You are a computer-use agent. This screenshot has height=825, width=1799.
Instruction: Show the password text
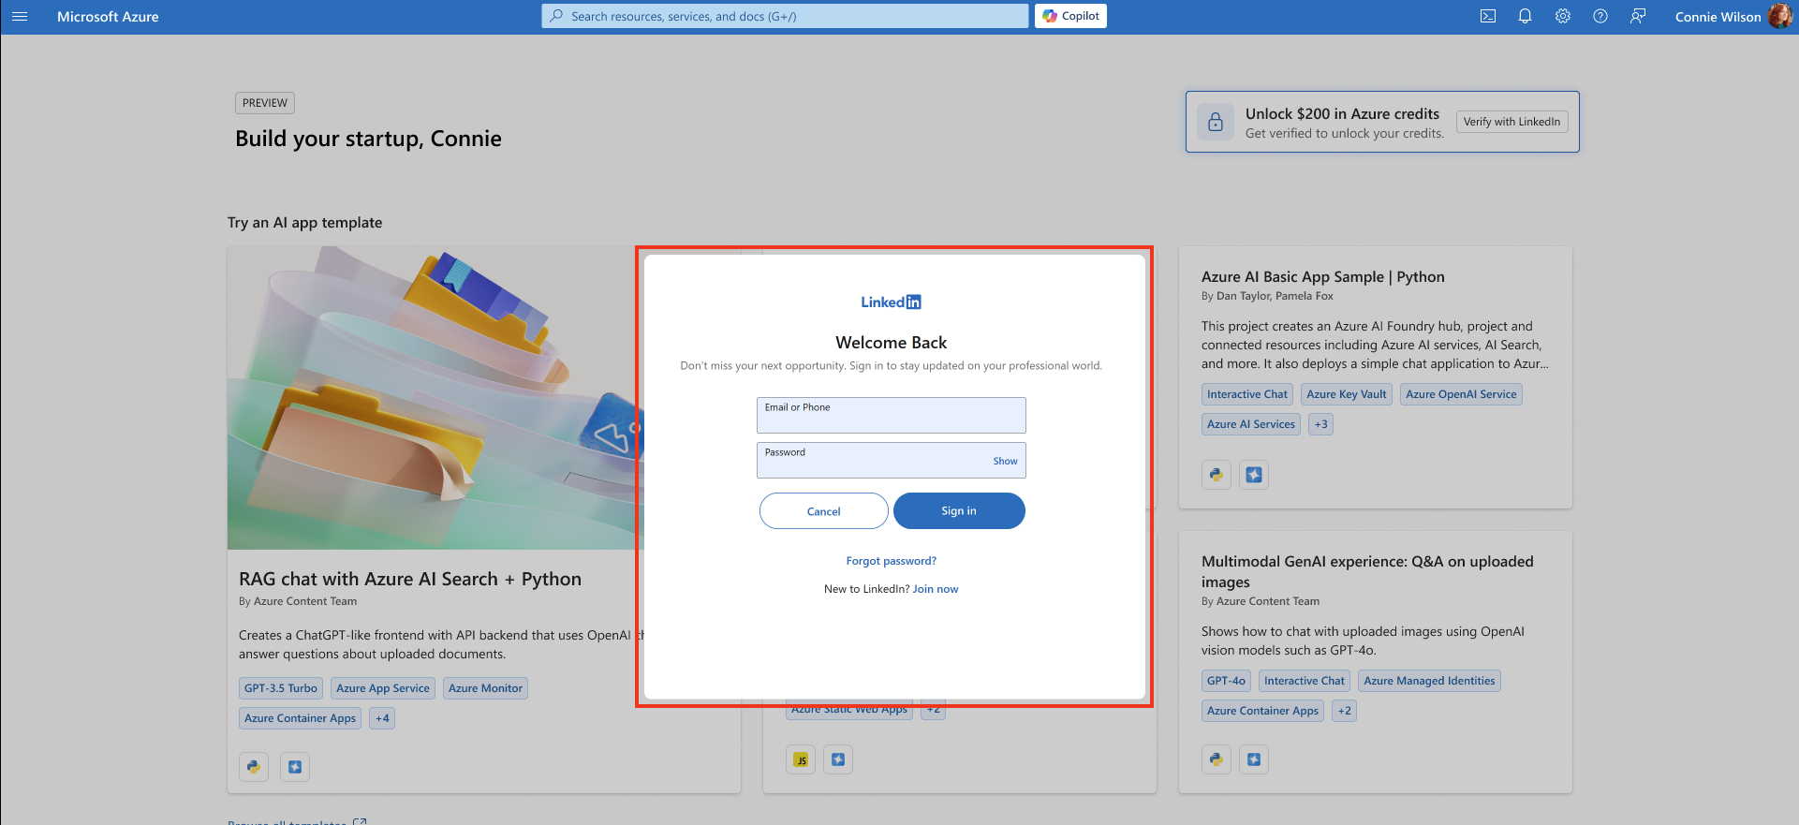click(1005, 461)
